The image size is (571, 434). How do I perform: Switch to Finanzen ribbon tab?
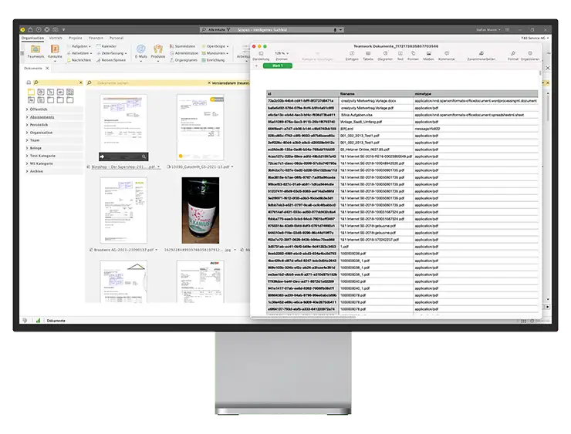(x=96, y=38)
